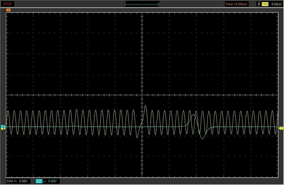
Task: Click the red STOP status indicator
Action: click(x=8, y=4)
